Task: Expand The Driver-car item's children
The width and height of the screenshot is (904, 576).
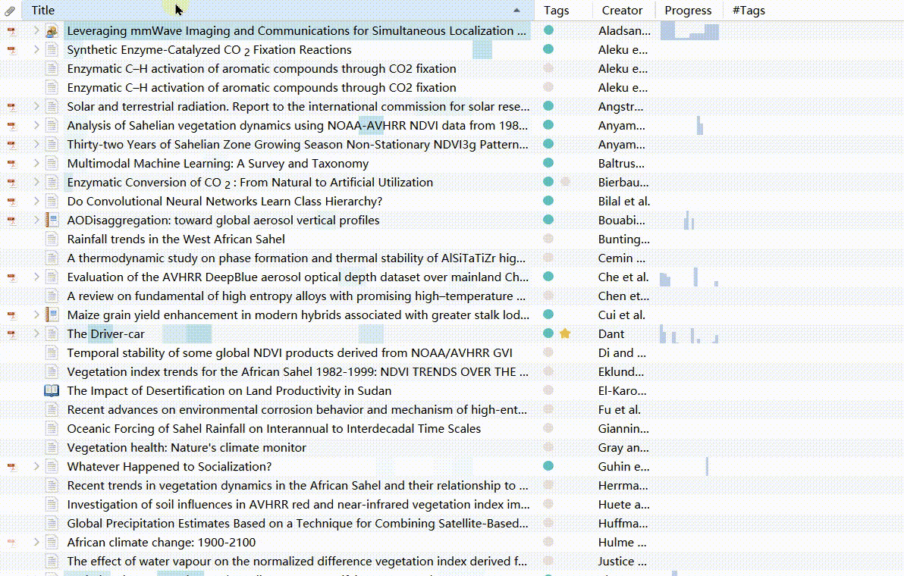Action: pos(36,333)
